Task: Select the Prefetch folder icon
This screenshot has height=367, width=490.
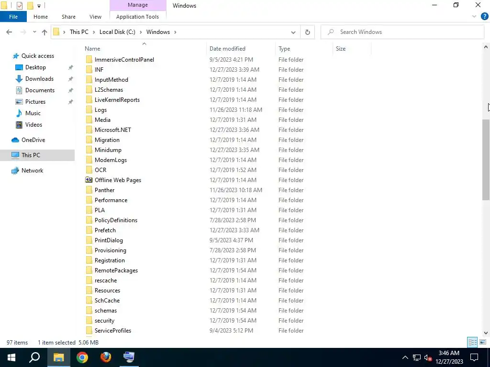Action: (x=89, y=230)
